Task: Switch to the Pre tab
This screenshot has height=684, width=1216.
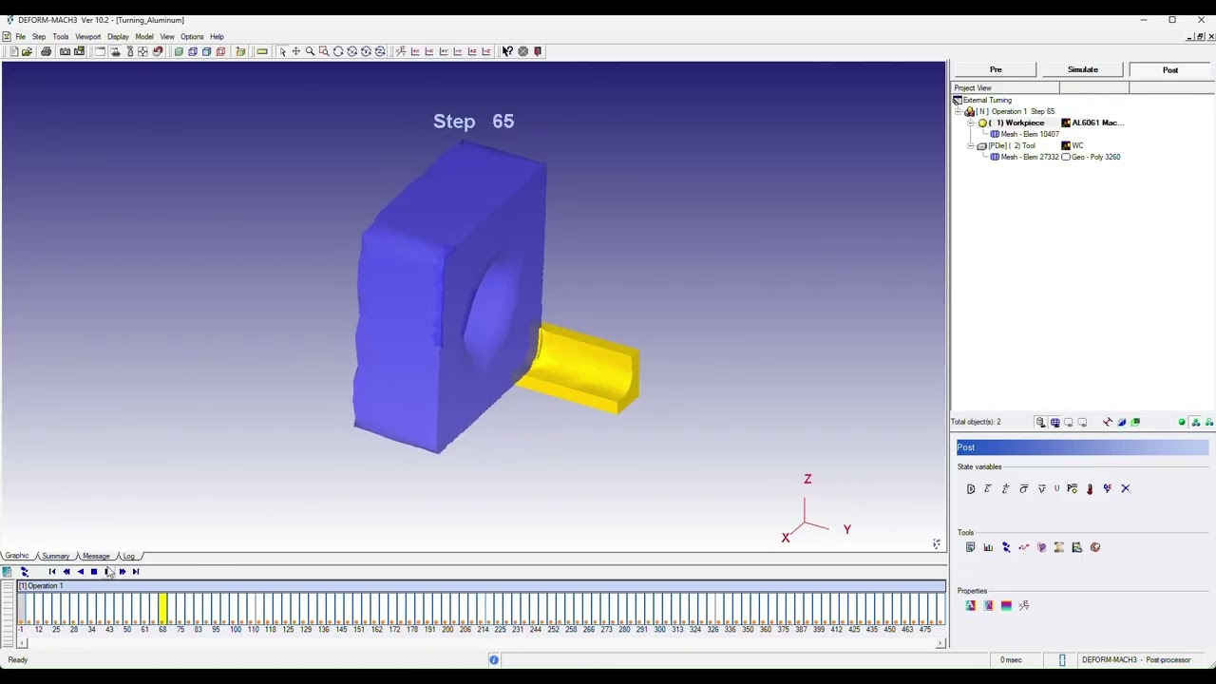Action: pos(996,69)
